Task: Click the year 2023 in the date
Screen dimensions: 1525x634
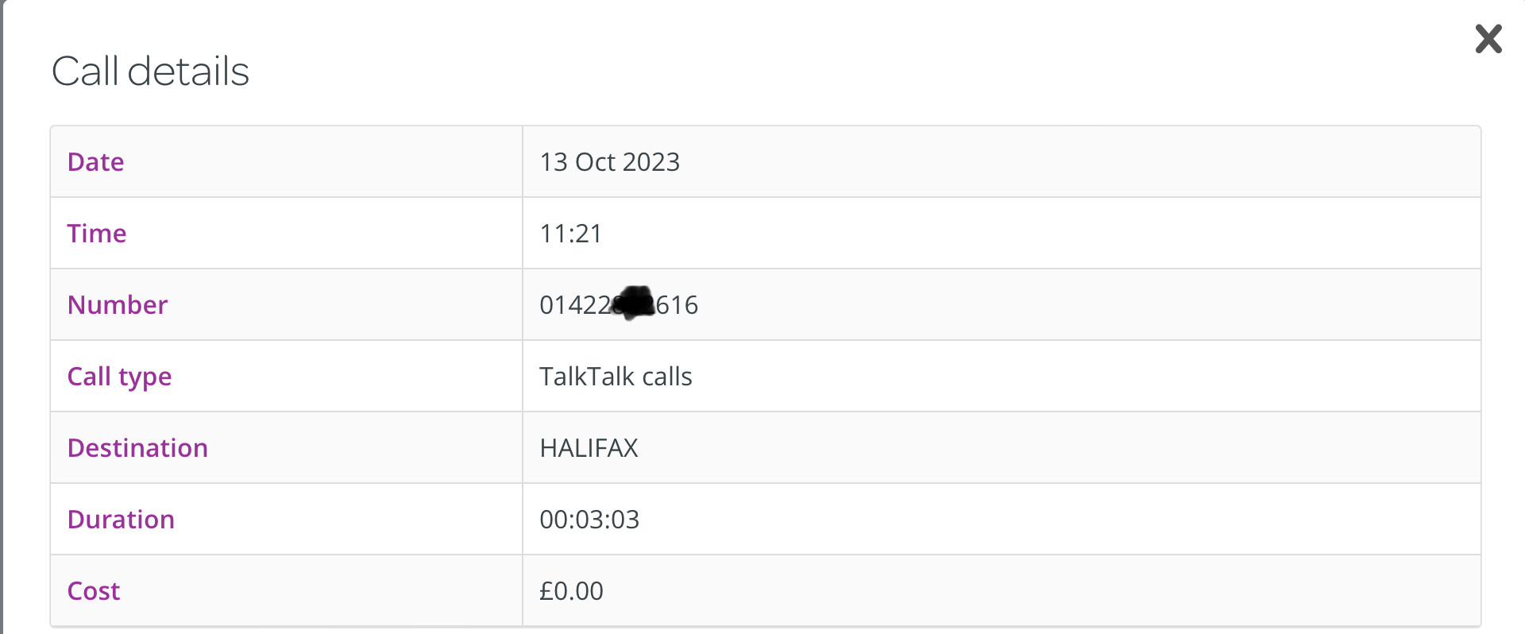Action: point(651,162)
